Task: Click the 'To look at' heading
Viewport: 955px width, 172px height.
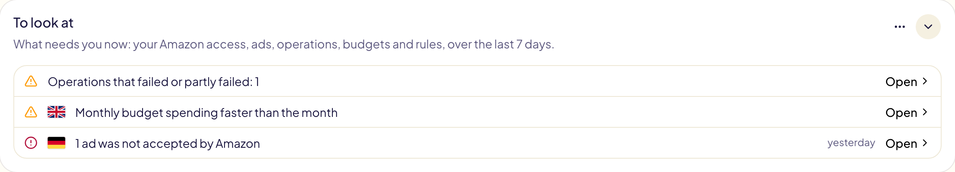Action: pyautogui.click(x=43, y=23)
